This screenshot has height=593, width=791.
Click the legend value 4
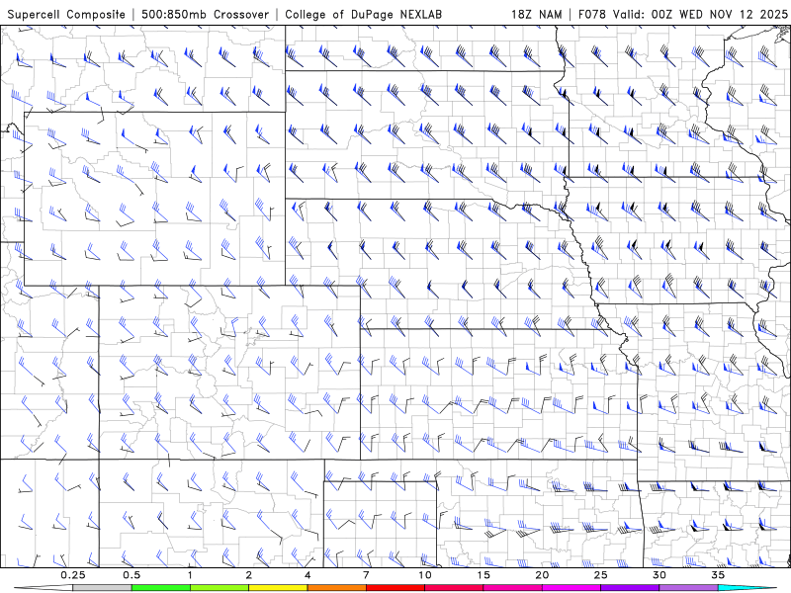tap(308, 575)
